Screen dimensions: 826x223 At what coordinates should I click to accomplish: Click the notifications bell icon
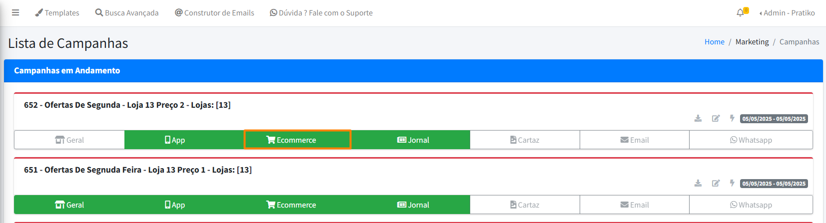[x=740, y=13]
